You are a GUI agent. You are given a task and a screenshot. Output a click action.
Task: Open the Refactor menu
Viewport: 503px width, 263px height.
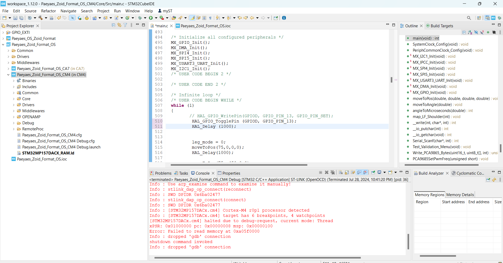click(48, 11)
